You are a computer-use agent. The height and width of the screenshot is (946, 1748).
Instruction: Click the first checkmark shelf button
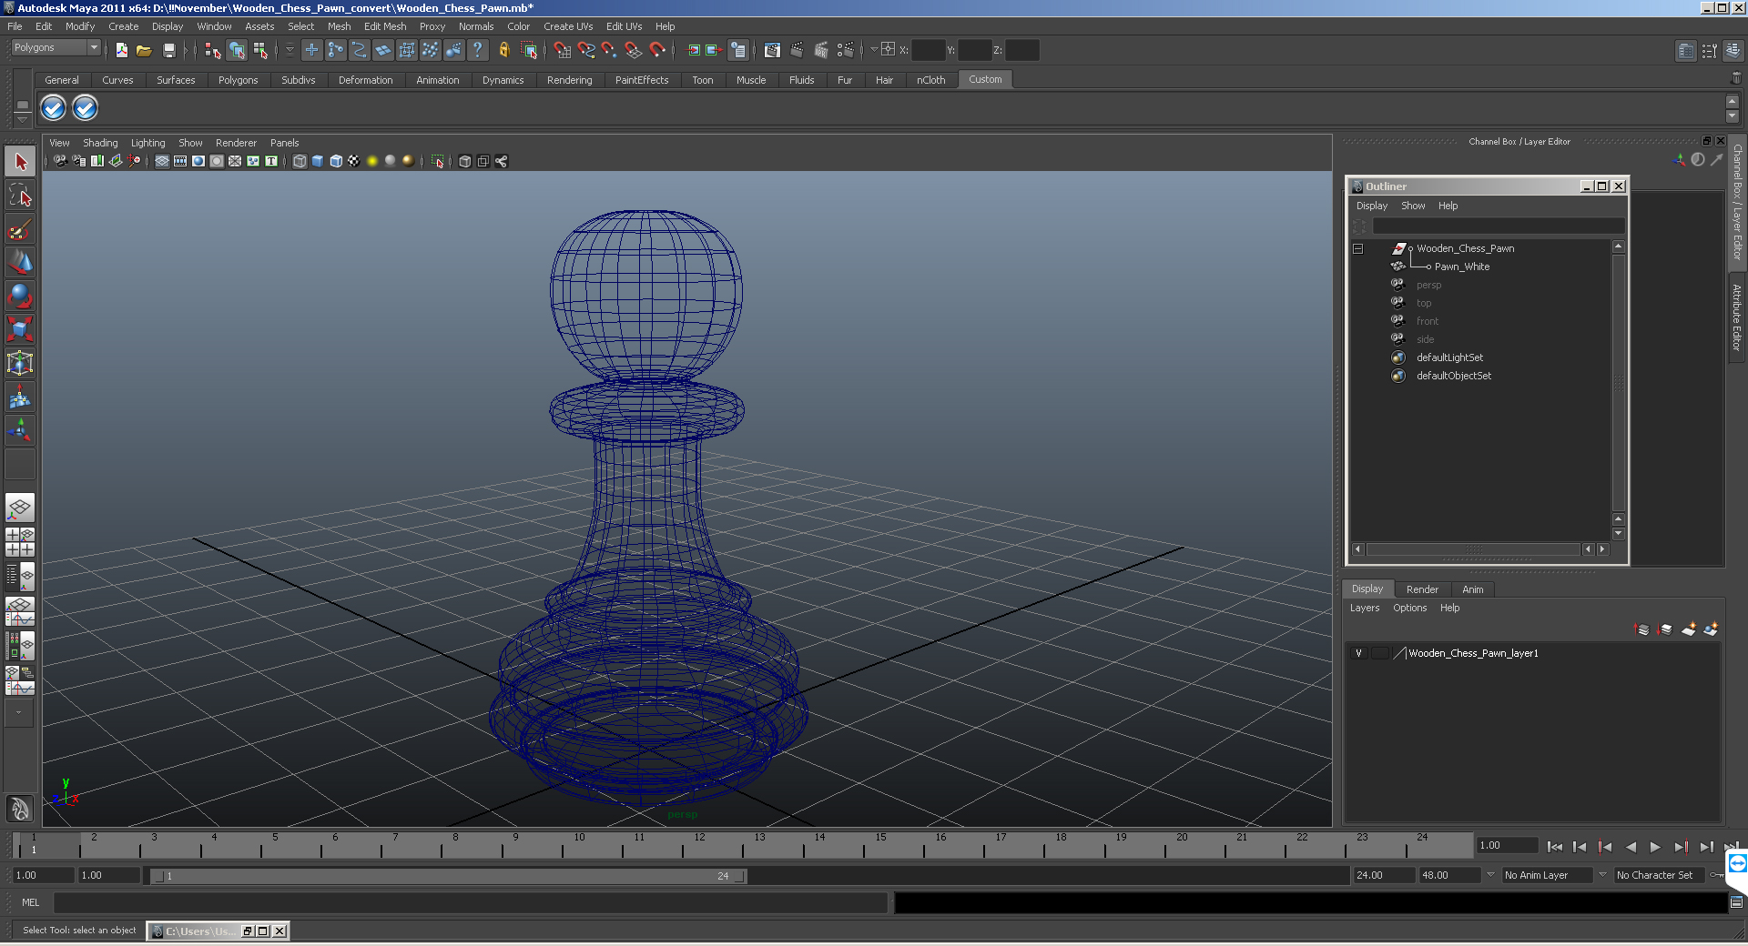click(54, 108)
